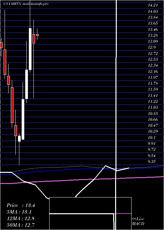Click the 9.91 price axis label
The height and width of the screenshot is (230, 164).
[152, 143]
